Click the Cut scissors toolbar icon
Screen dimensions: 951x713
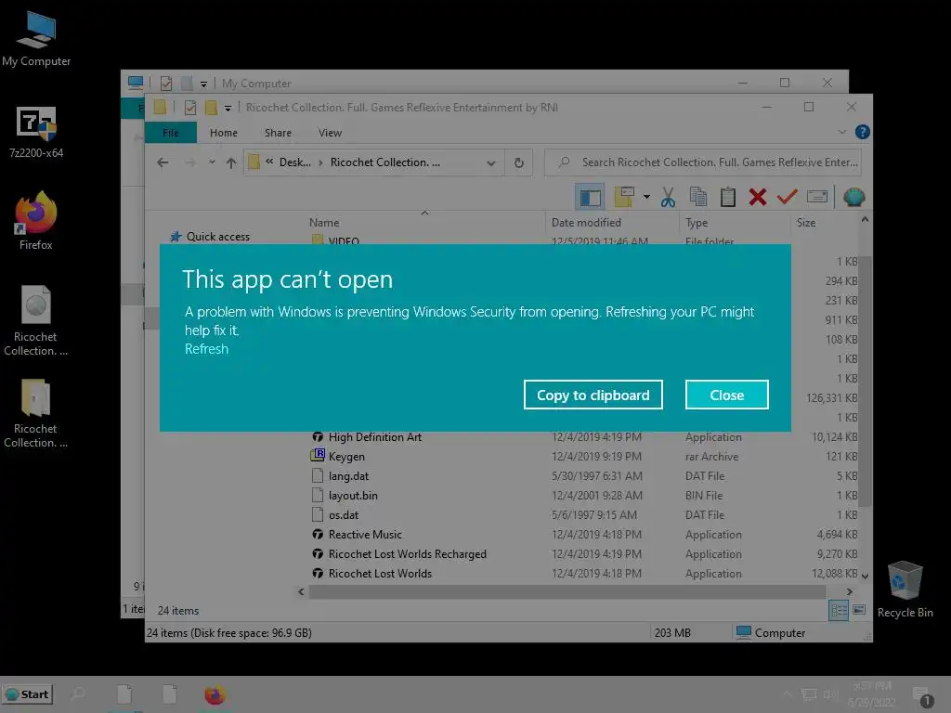pyautogui.click(x=668, y=197)
